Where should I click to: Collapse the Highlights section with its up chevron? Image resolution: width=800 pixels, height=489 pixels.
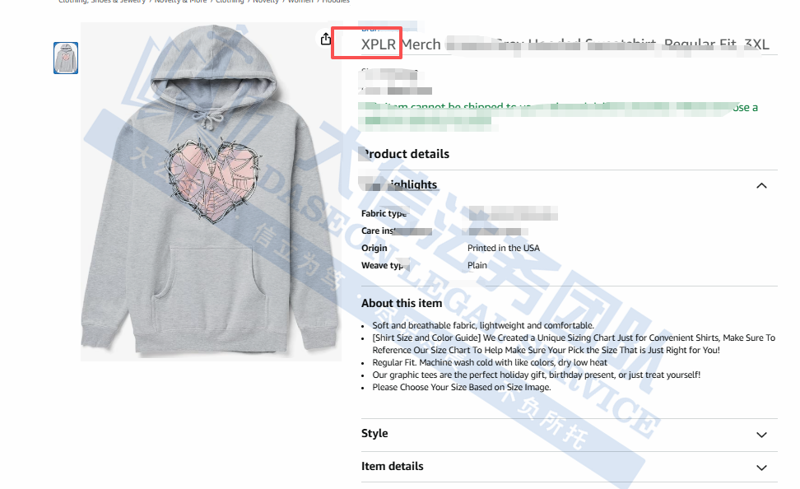tap(761, 186)
